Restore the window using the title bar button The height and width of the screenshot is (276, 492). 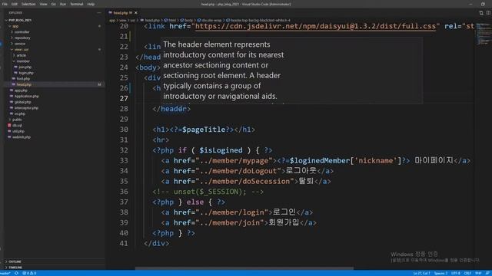point(483,4)
